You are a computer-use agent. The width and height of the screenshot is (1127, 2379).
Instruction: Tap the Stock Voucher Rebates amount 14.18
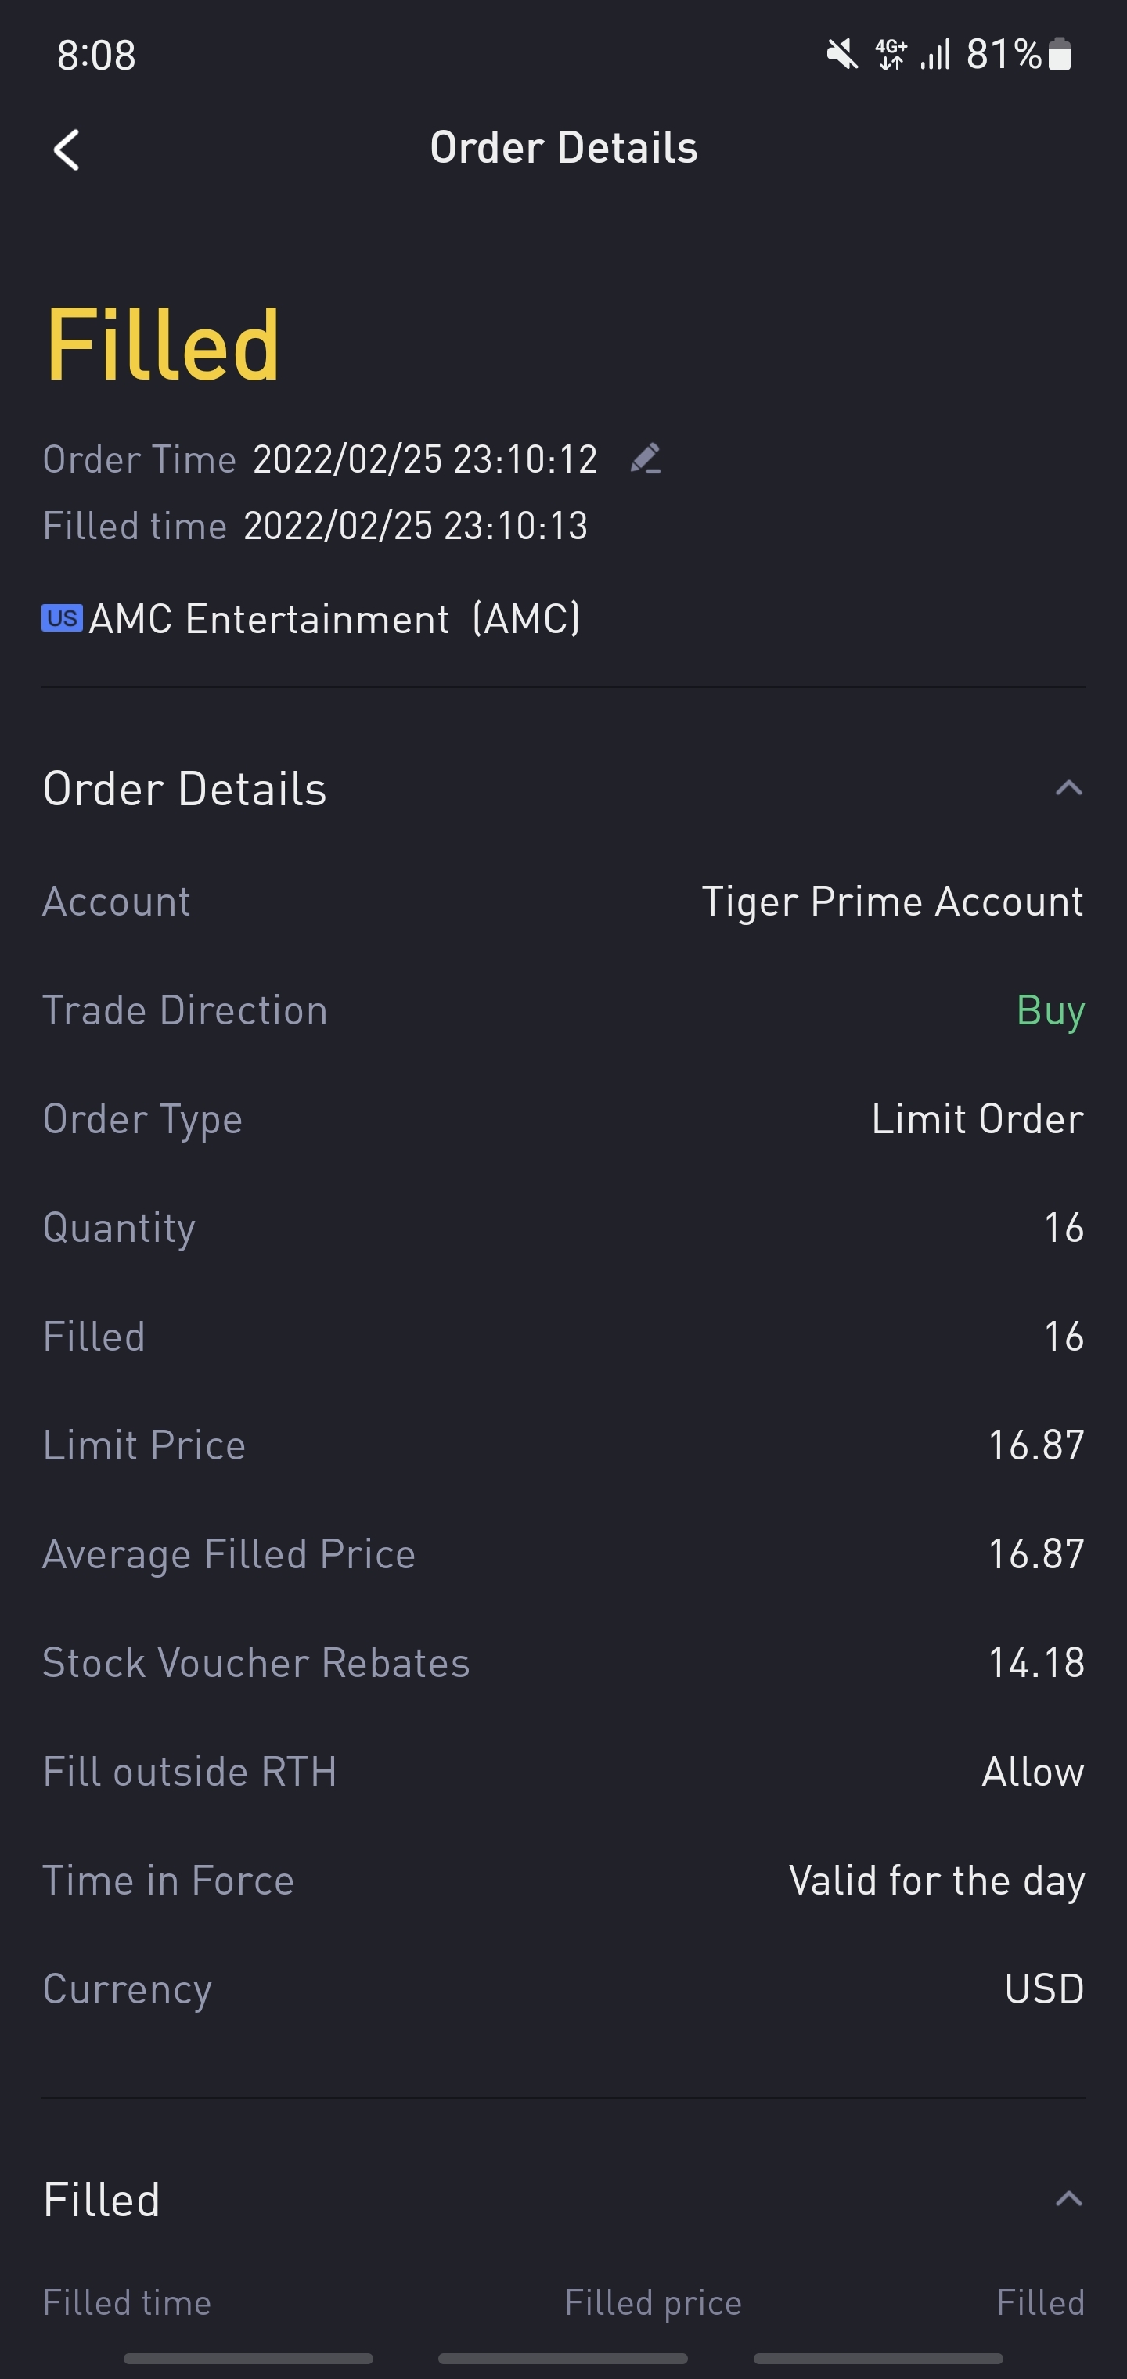[x=1035, y=1662]
